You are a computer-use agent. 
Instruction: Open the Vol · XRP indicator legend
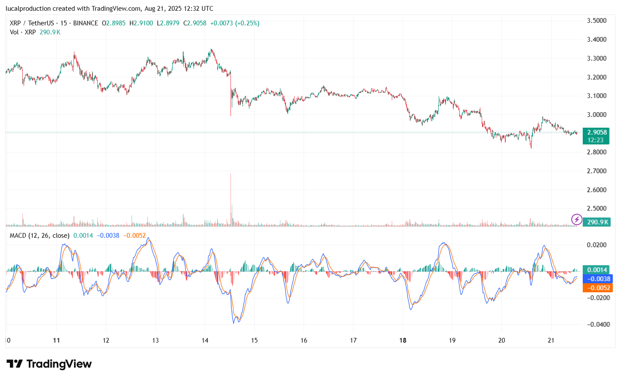(x=23, y=32)
